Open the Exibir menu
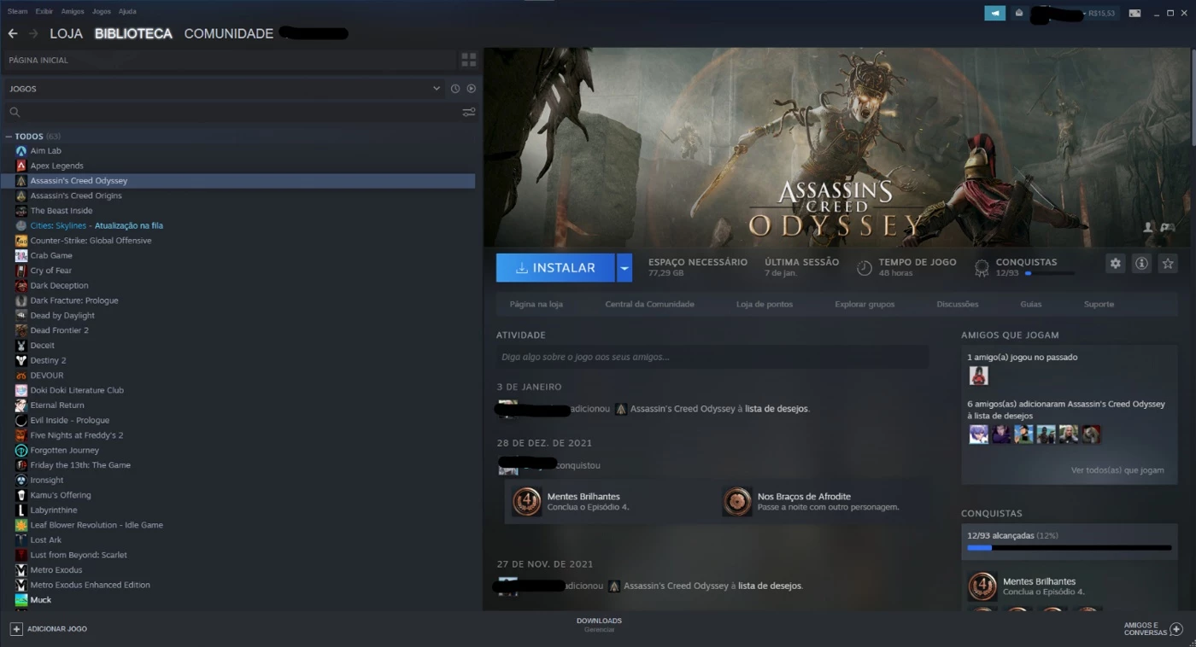The image size is (1196, 647). pos(44,12)
